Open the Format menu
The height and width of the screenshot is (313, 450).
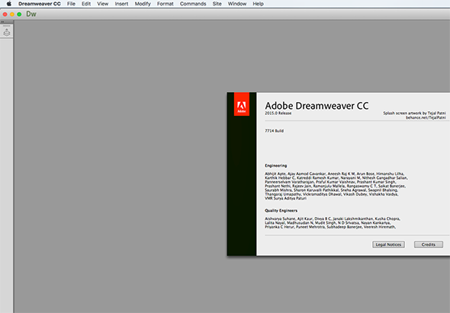[x=166, y=4]
